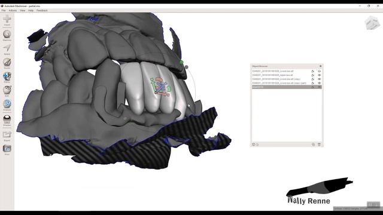This screenshot has height=215, width=383.
Task: Click first icon at Object Browser bottom left
Action: 253,145
